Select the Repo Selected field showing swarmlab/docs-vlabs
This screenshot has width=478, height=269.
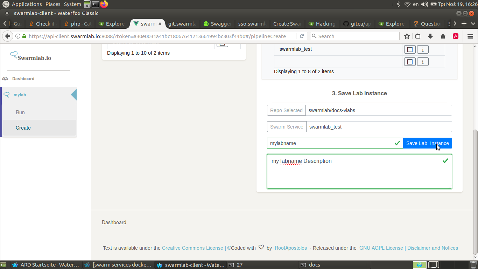pyautogui.click(x=379, y=110)
